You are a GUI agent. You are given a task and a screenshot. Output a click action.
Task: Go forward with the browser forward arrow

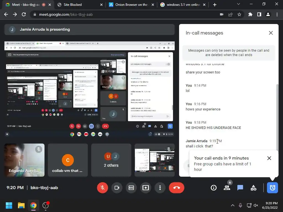[x=15, y=14]
